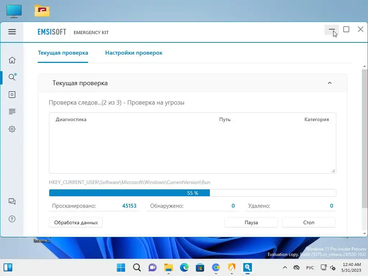Image resolution: width=368 pixels, height=276 pixels.
Task: Click the EMSISOFT logo
Action: click(52, 32)
